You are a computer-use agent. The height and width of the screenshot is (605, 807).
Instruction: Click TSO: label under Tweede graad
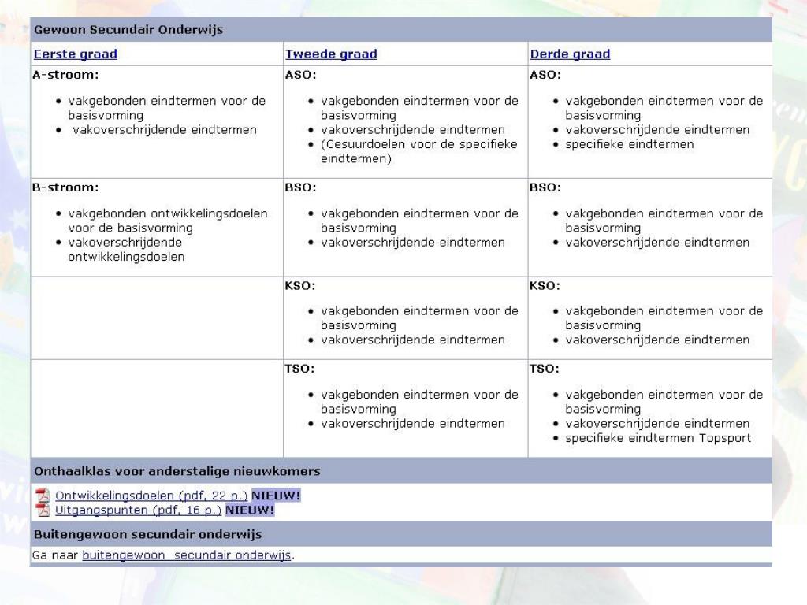click(300, 369)
